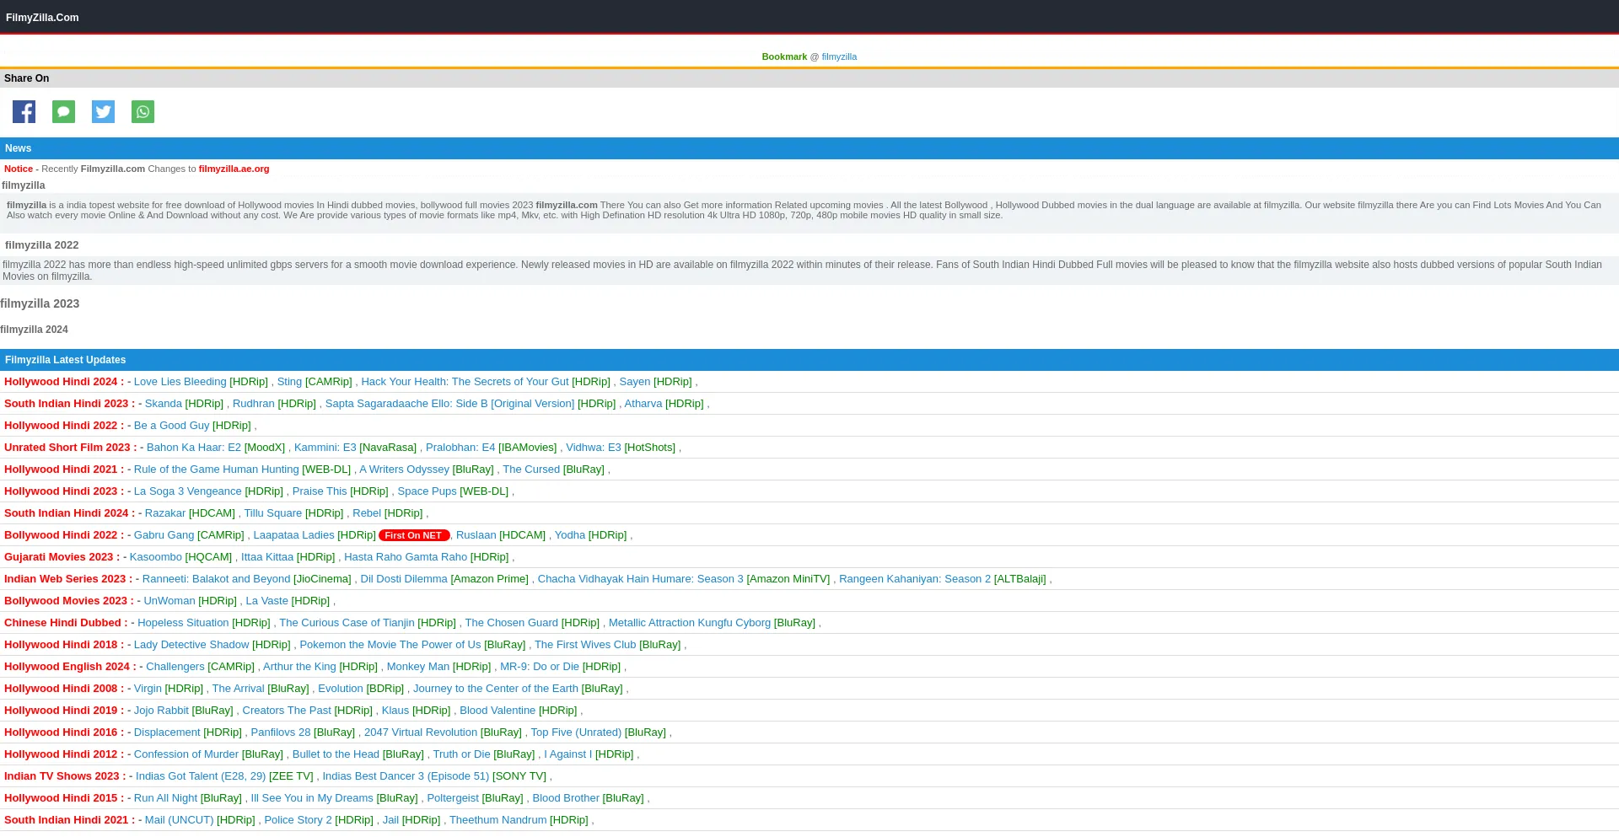Viewport: 1619px width, 837px height.
Task: Open Hasta Raho Gamta Raho link
Action: tap(406, 557)
